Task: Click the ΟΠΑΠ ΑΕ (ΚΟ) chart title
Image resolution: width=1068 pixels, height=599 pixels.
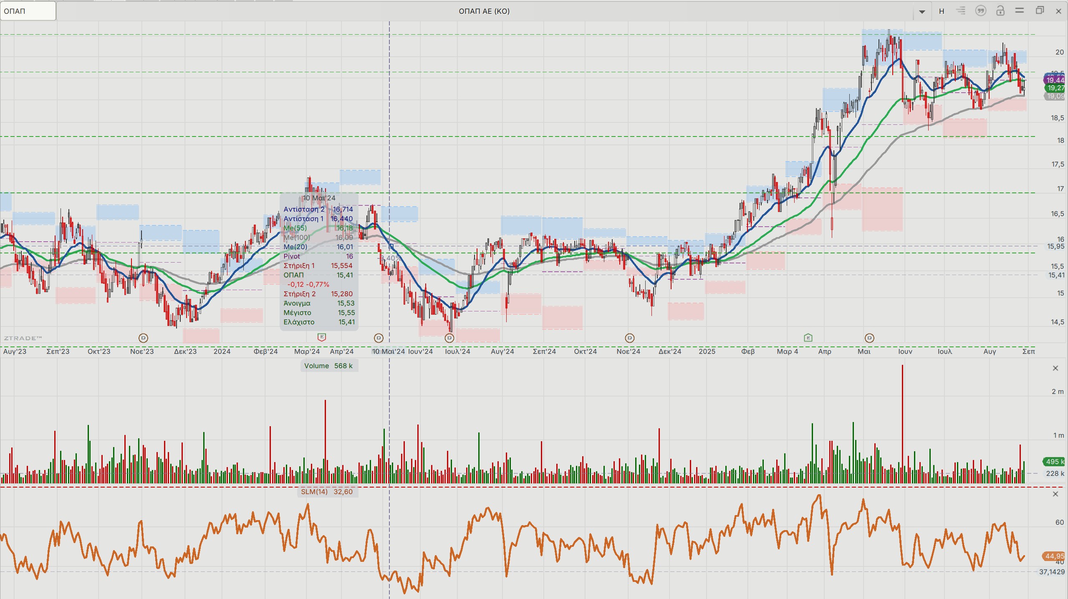Action: point(484,11)
